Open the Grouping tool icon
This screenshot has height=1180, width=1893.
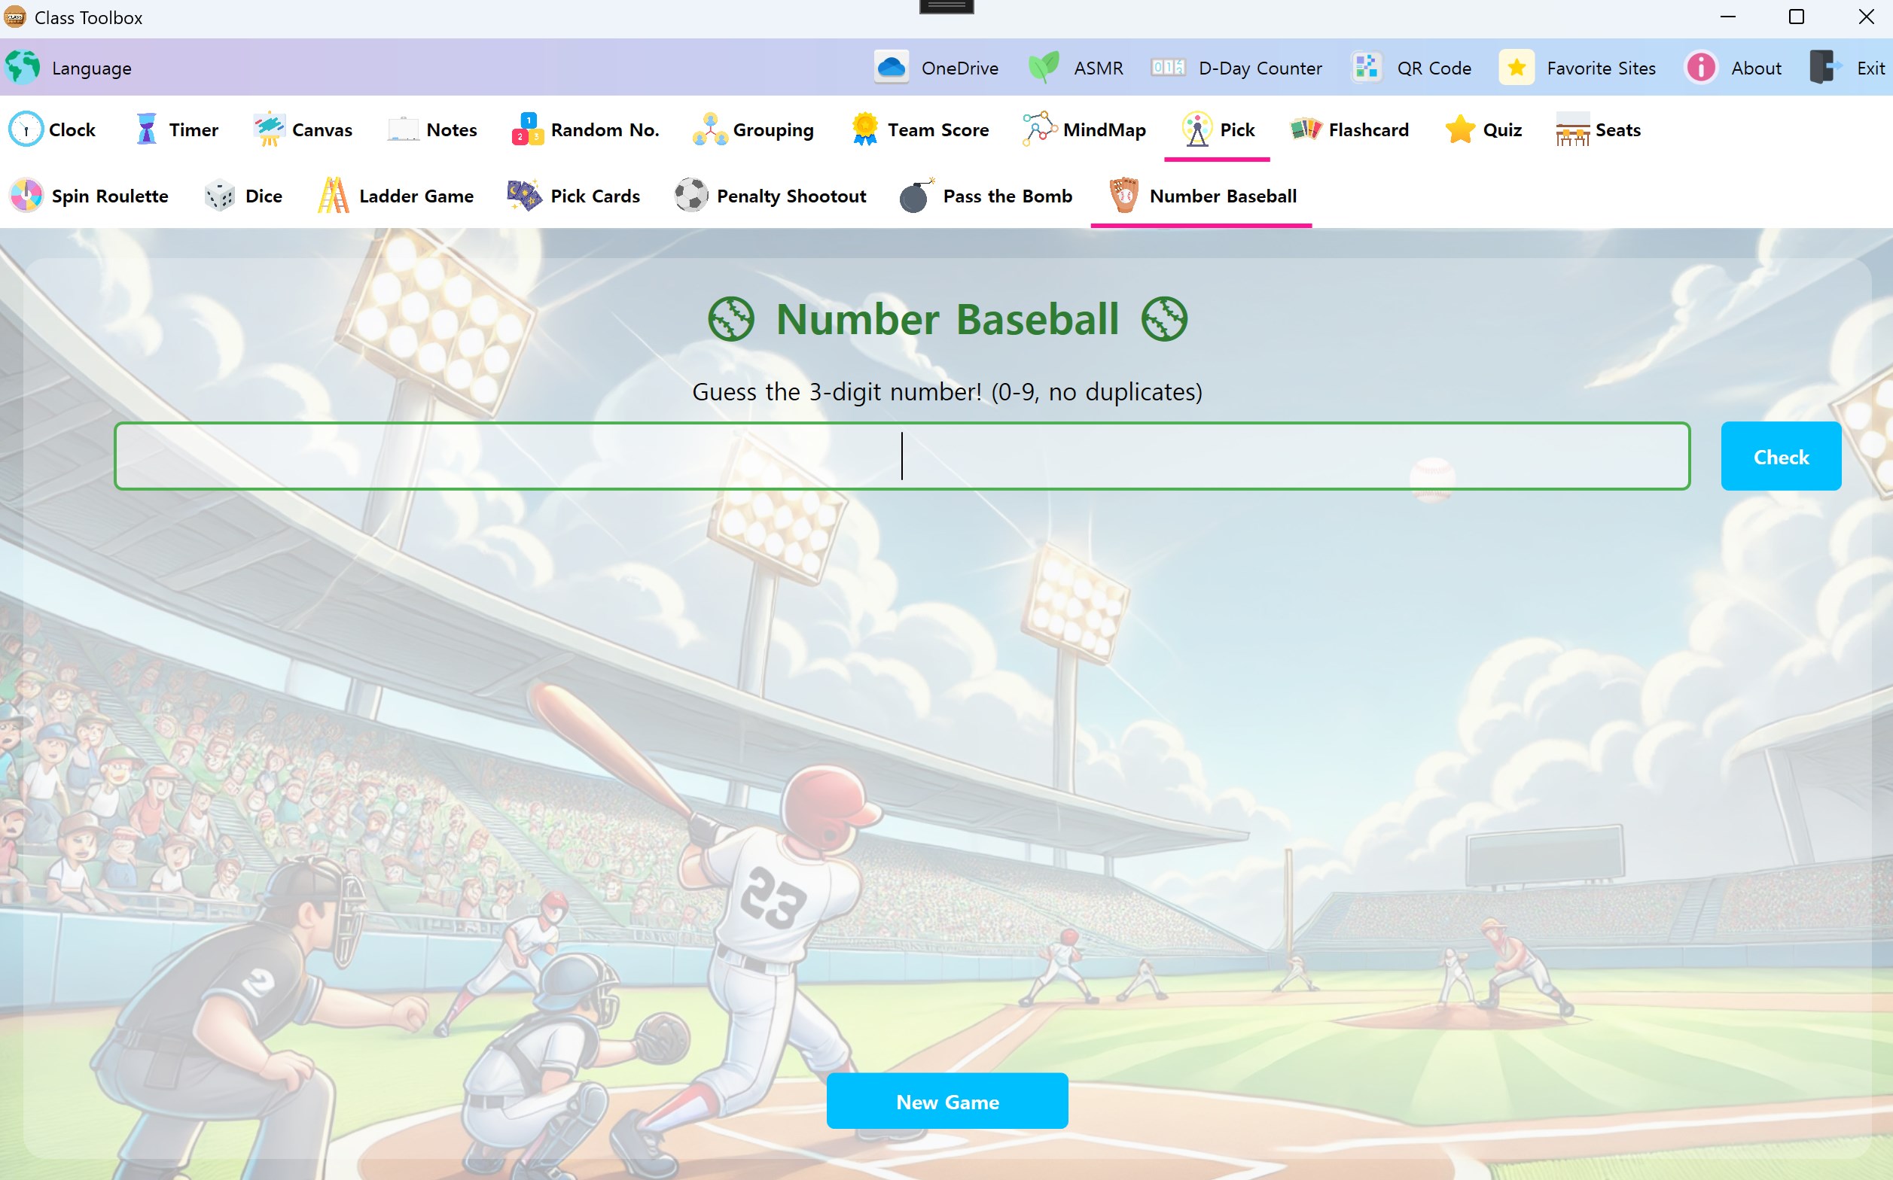(x=710, y=129)
